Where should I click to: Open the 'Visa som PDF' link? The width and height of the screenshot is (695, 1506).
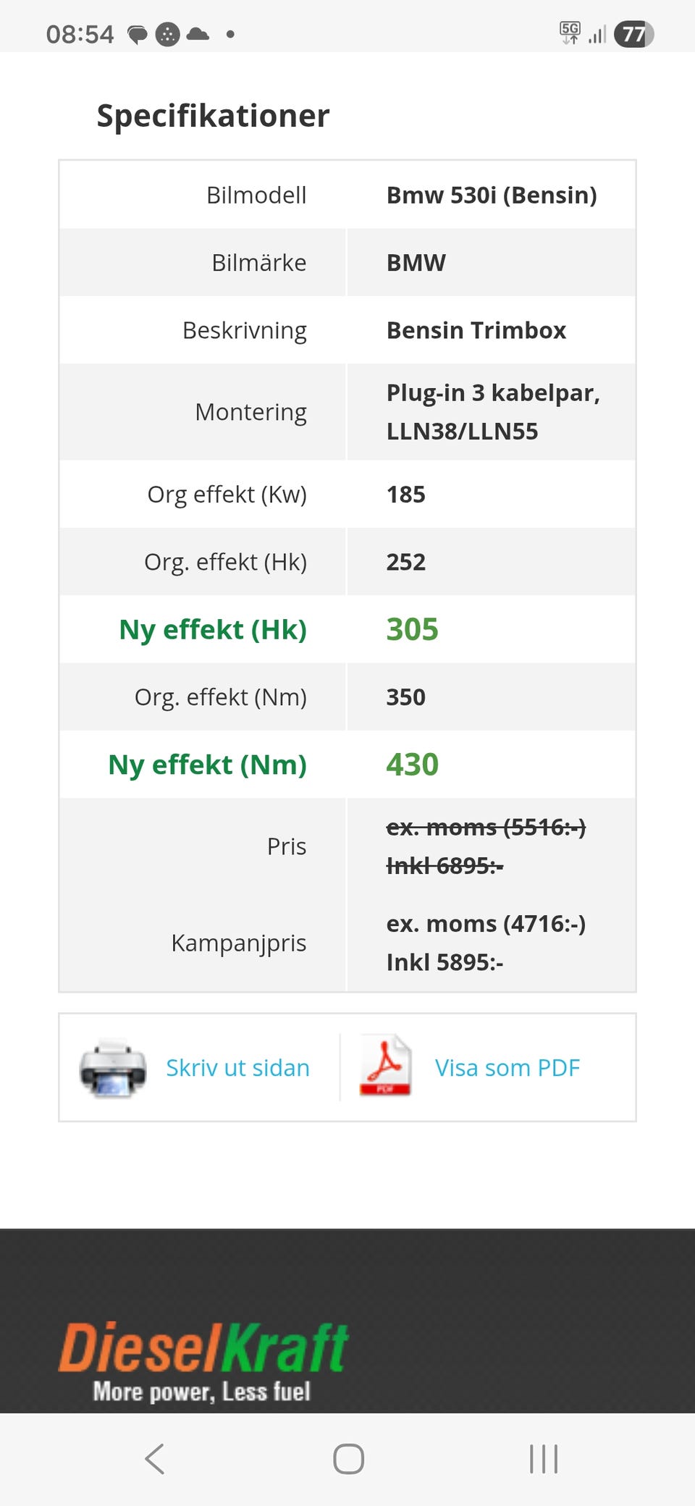[507, 1068]
